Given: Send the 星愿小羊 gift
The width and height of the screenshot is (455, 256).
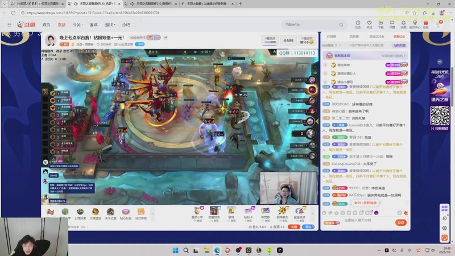Looking at the screenshot, I should pos(197,214).
